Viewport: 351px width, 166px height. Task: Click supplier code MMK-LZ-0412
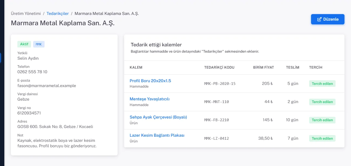coord(217,138)
